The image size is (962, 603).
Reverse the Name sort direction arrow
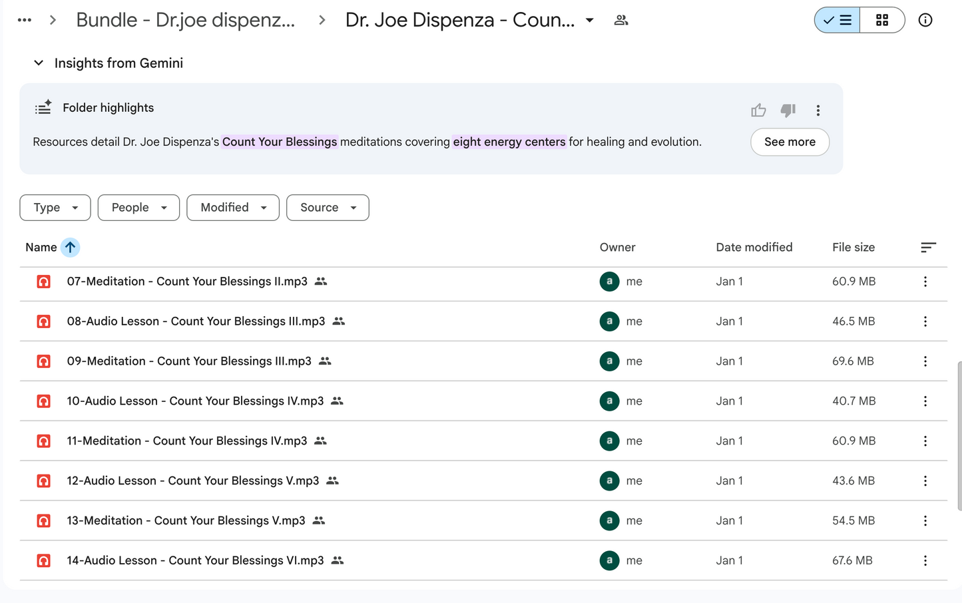pos(70,248)
